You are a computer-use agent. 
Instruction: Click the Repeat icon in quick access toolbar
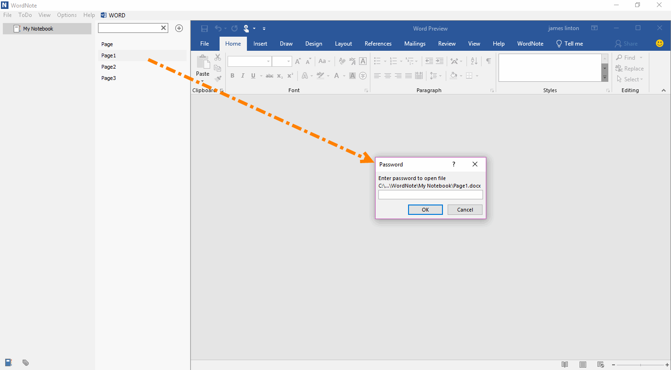(x=234, y=28)
